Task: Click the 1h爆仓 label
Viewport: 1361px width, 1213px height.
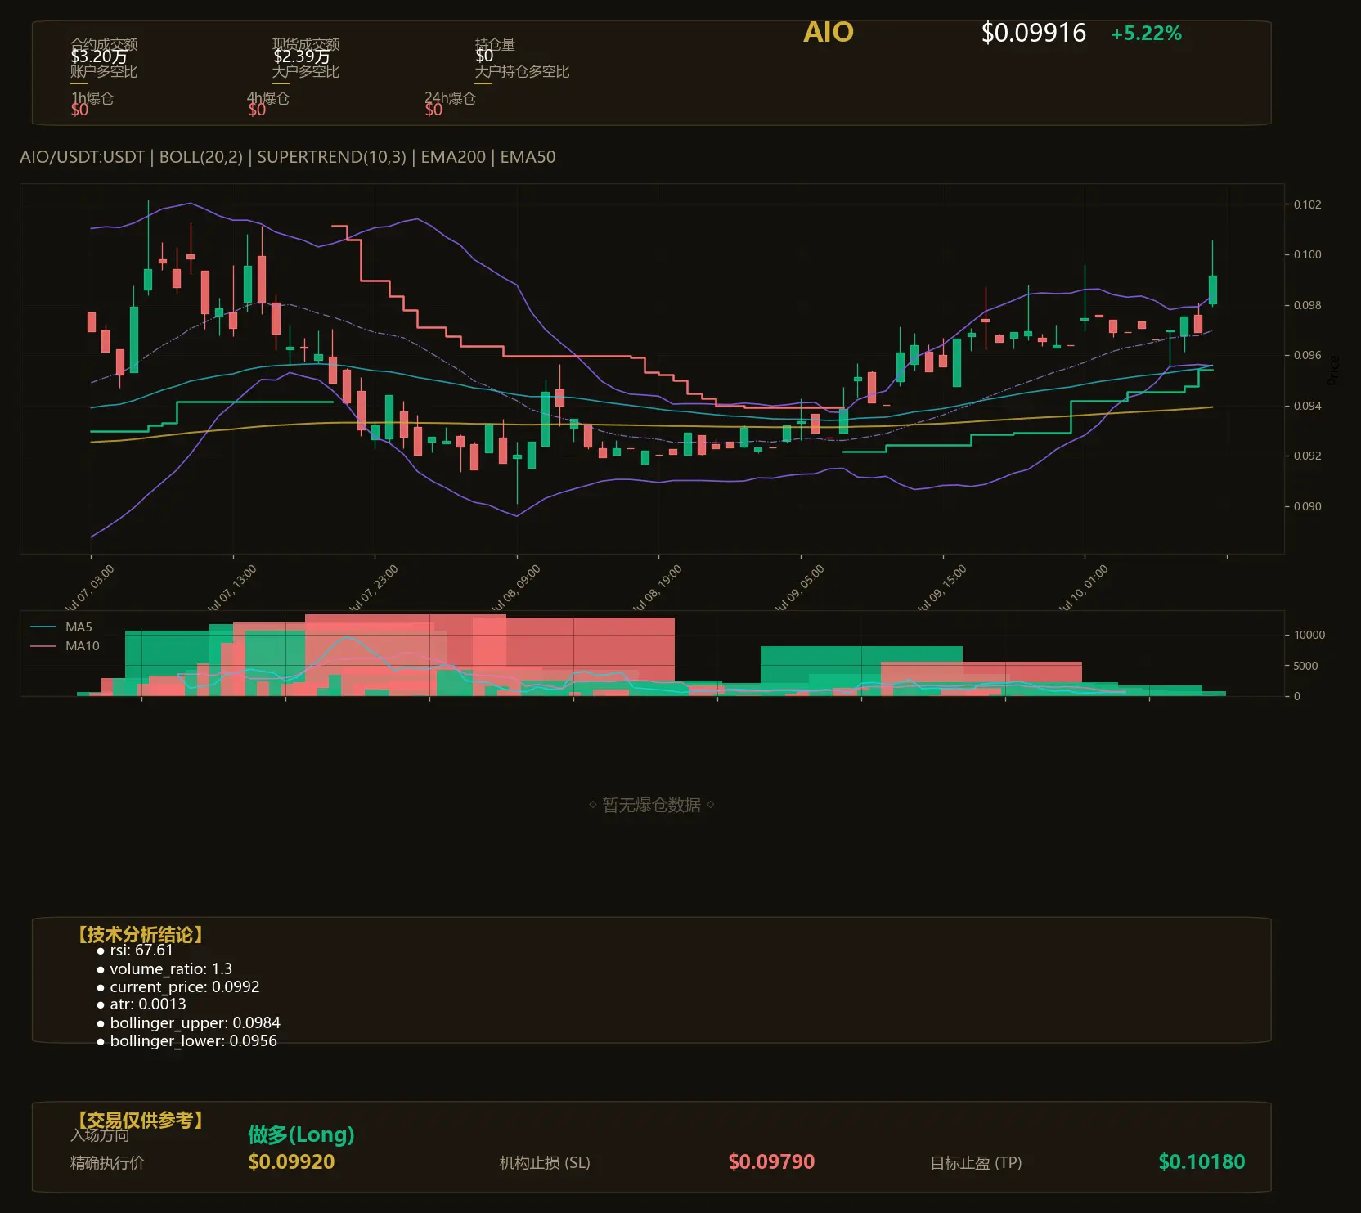Action: tap(92, 98)
